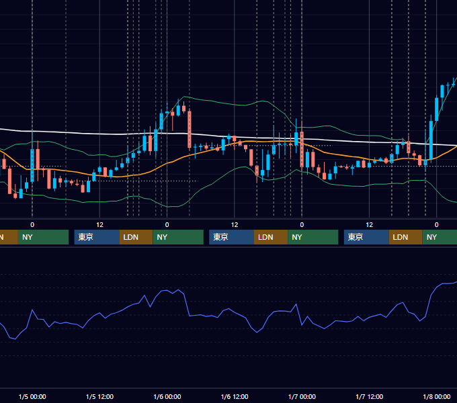This screenshot has height=403, width=457.
Task: Select the 東京 session box on 1/7
Action: tap(366, 237)
